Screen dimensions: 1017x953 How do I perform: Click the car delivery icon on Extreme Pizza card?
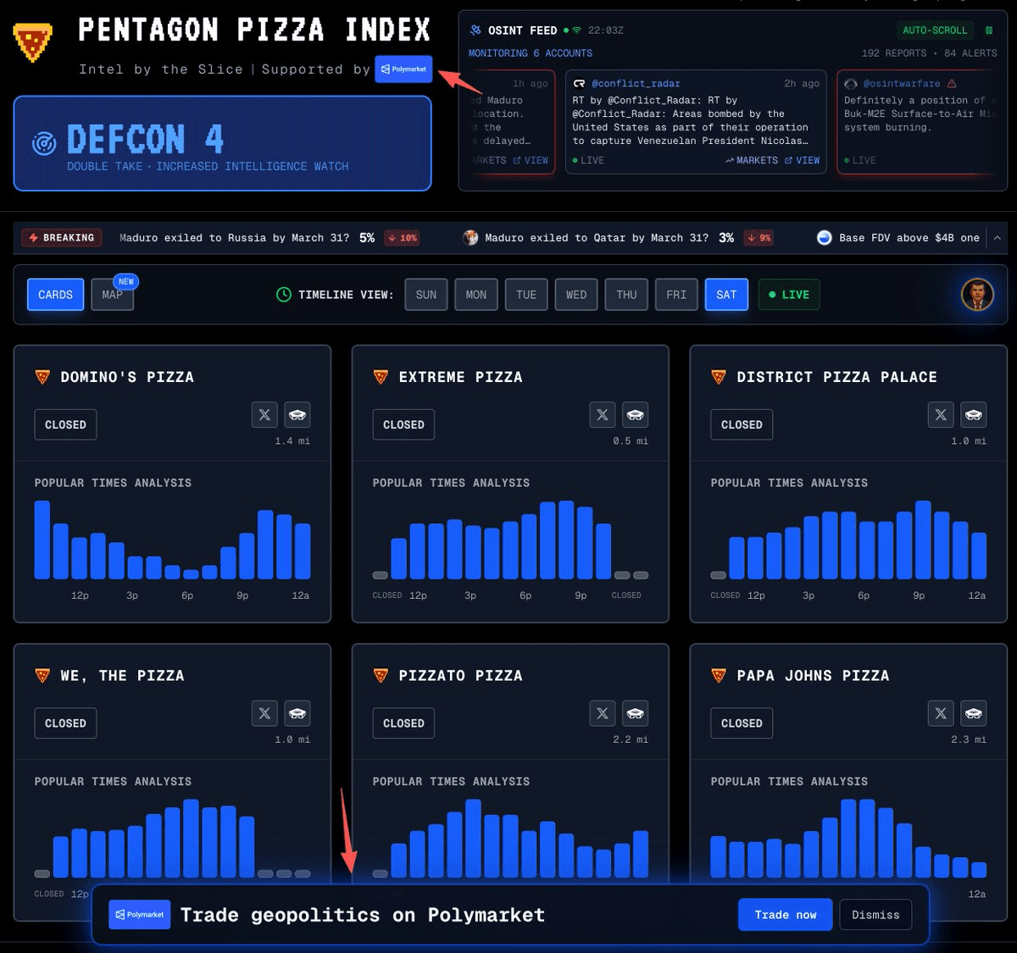(636, 414)
